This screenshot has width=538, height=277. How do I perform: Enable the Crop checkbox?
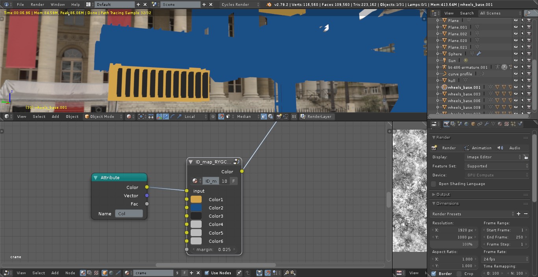459,273
